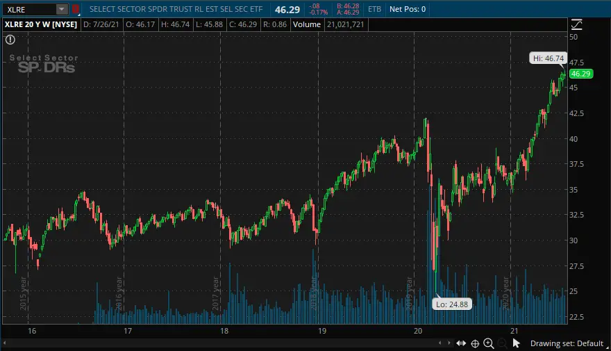611x351 pixels.
Task: Click the C: 46.29 close value
Action: point(243,24)
